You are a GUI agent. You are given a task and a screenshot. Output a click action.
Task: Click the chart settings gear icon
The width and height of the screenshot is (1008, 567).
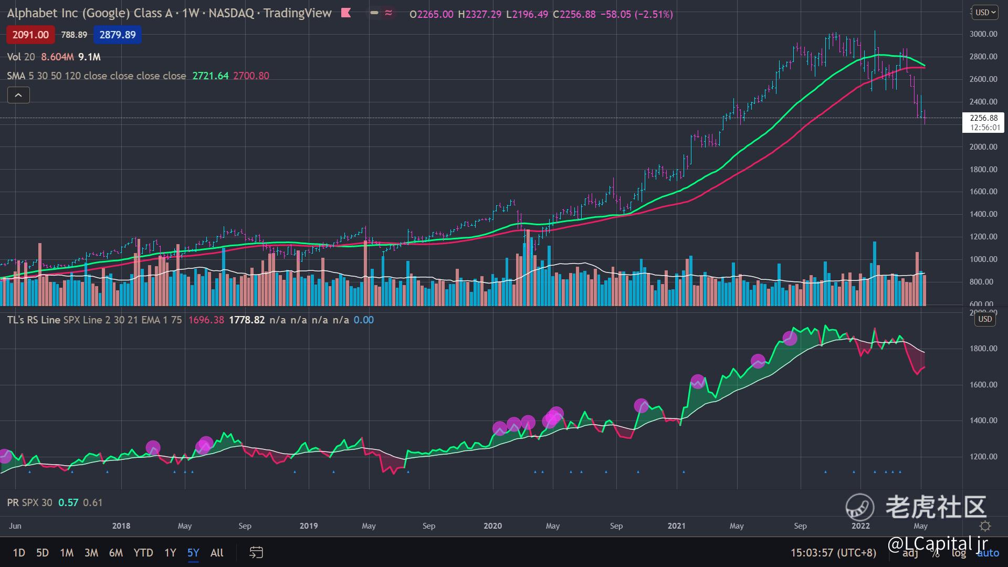click(985, 526)
